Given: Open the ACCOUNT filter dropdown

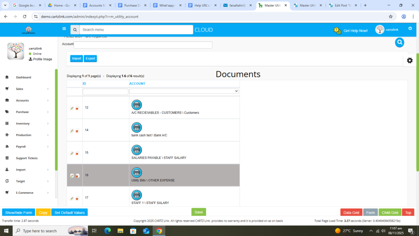Looking at the screenshot, I should pyautogui.click(x=184, y=91).
